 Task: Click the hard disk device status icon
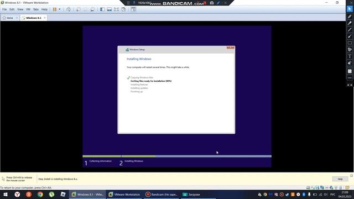point(308,187)
